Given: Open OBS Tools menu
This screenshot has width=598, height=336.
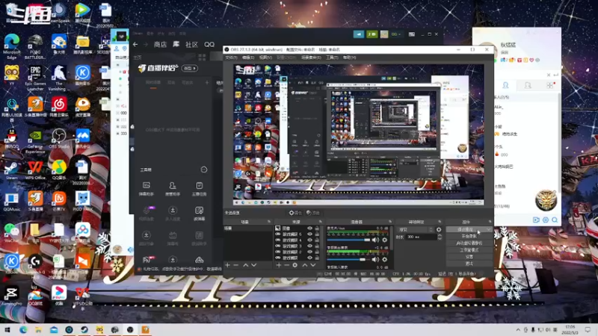Looking at the screenshot, I should (332, 57).
